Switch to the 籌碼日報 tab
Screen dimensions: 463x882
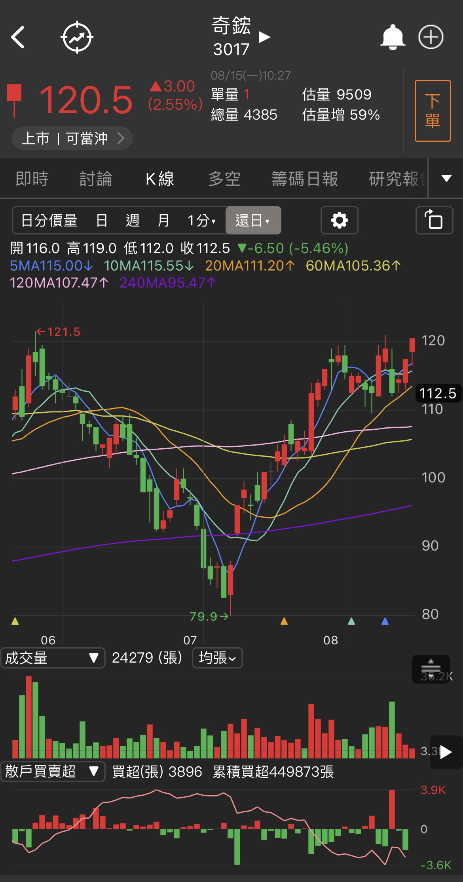click(x=305, y=179)
